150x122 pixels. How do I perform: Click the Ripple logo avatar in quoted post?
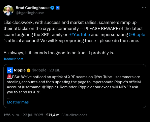[10, 70]
